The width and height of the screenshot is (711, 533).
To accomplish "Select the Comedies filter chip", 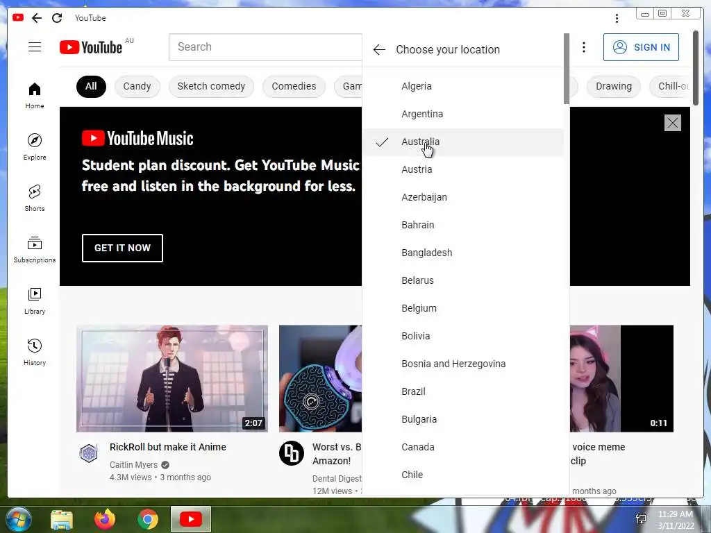I will click(x=294, y=87).
